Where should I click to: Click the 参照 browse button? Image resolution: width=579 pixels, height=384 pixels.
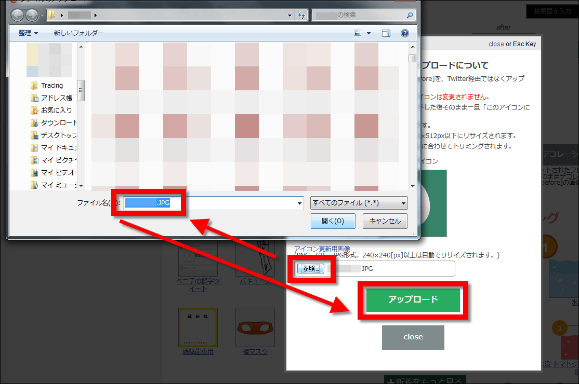click(x=311, y=268)
